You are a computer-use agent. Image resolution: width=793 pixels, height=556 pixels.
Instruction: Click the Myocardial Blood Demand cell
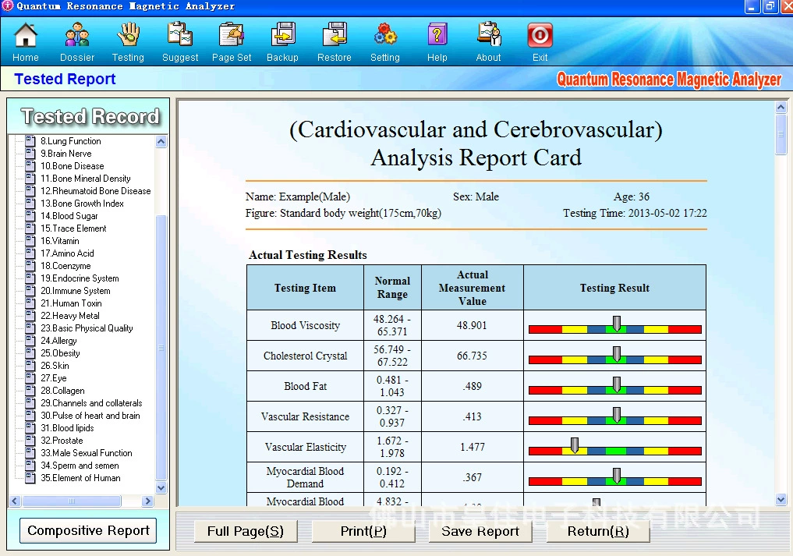(305, 477)
